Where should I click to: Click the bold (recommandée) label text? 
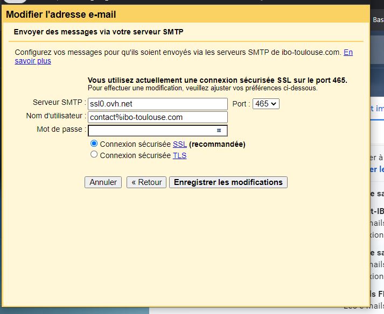217,144
